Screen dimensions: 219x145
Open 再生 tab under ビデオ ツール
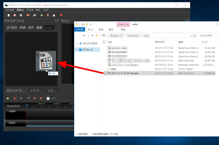click(123, 30)
